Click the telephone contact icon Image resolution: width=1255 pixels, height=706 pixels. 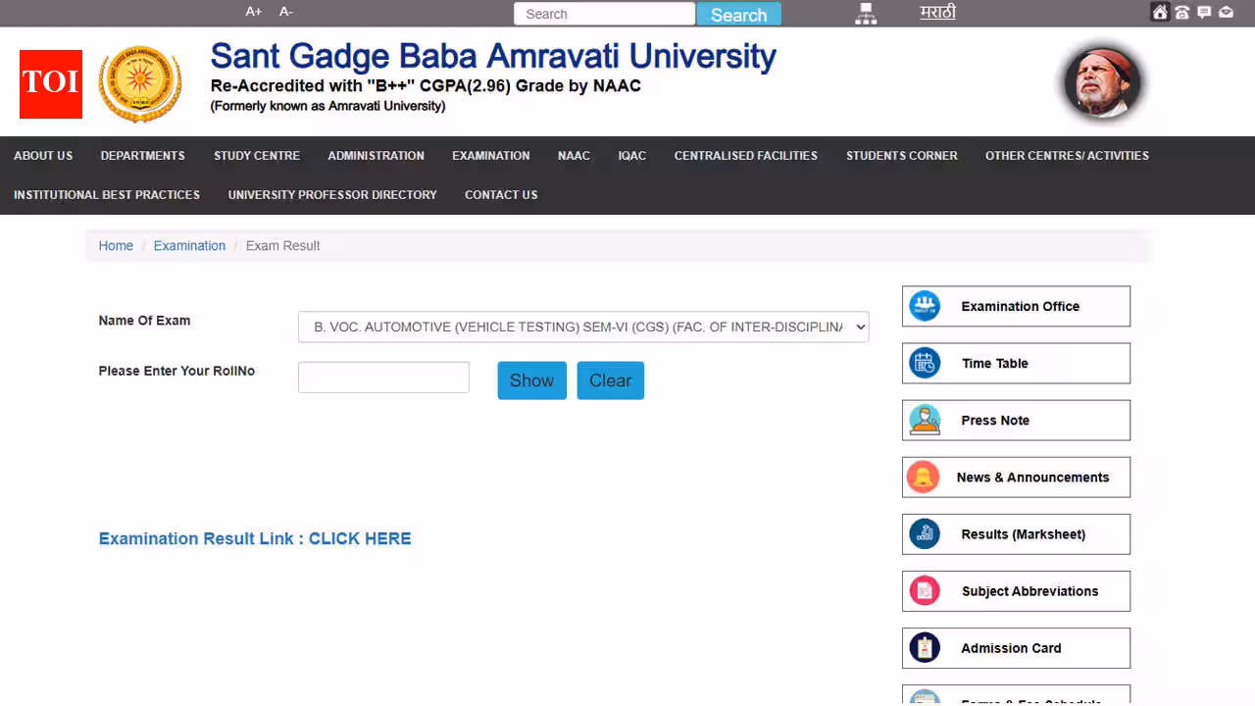tap(1181, 12)
